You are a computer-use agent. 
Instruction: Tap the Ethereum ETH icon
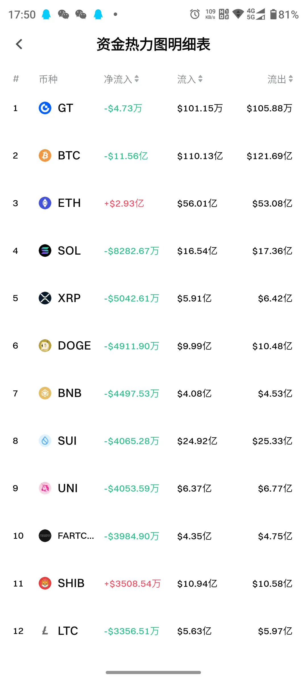point(45,203)
